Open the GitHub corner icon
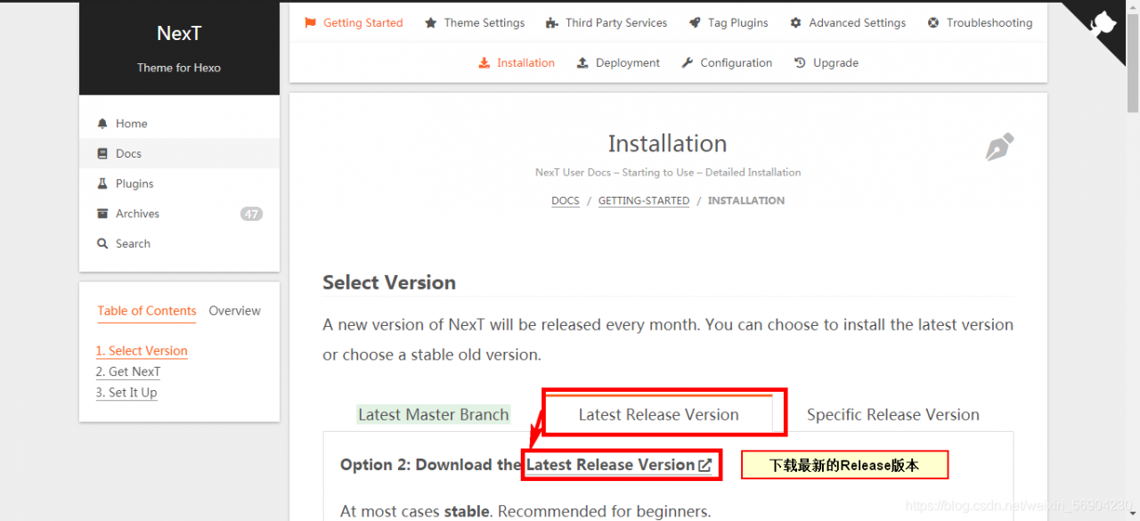This screenshot has width=1140, height=521. (x=1102, y=23)
